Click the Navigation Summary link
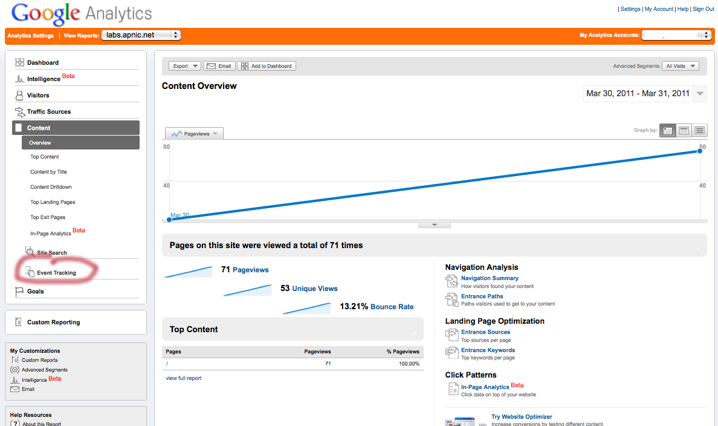 tap(490, 278)
